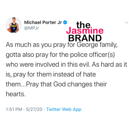Click the blue verified checkmark badge
Screen dimensions: 130x119
pyautogui.click(x=65, y=22)
